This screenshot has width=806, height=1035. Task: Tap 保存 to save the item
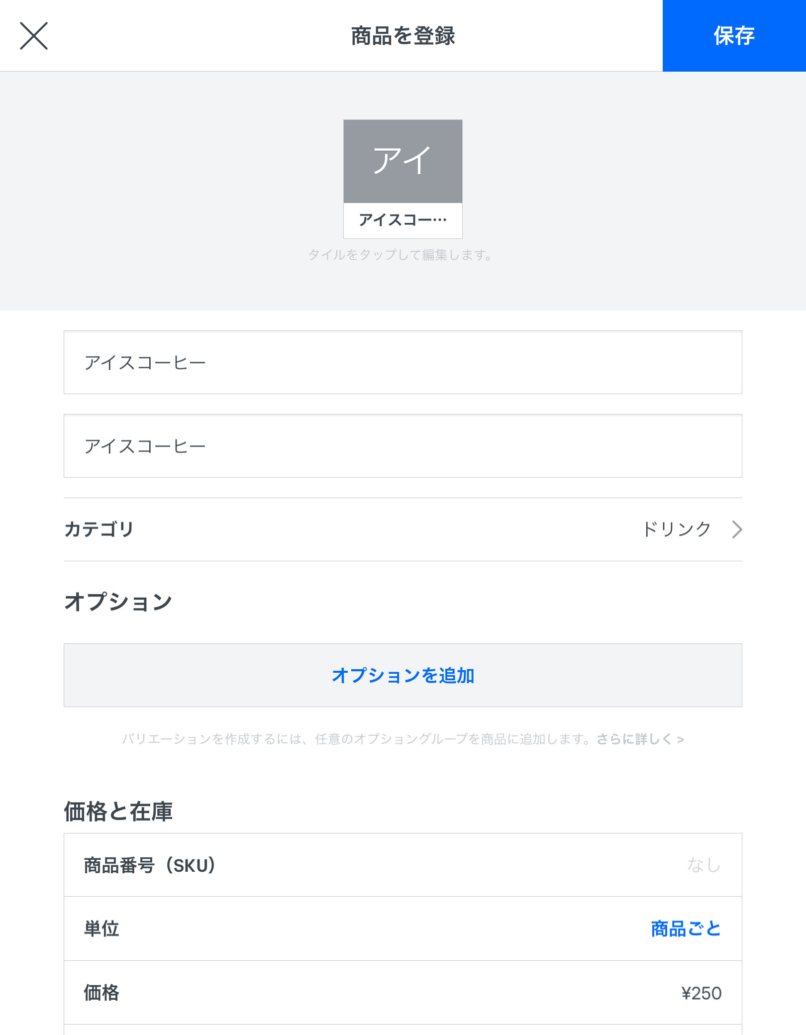733,35
